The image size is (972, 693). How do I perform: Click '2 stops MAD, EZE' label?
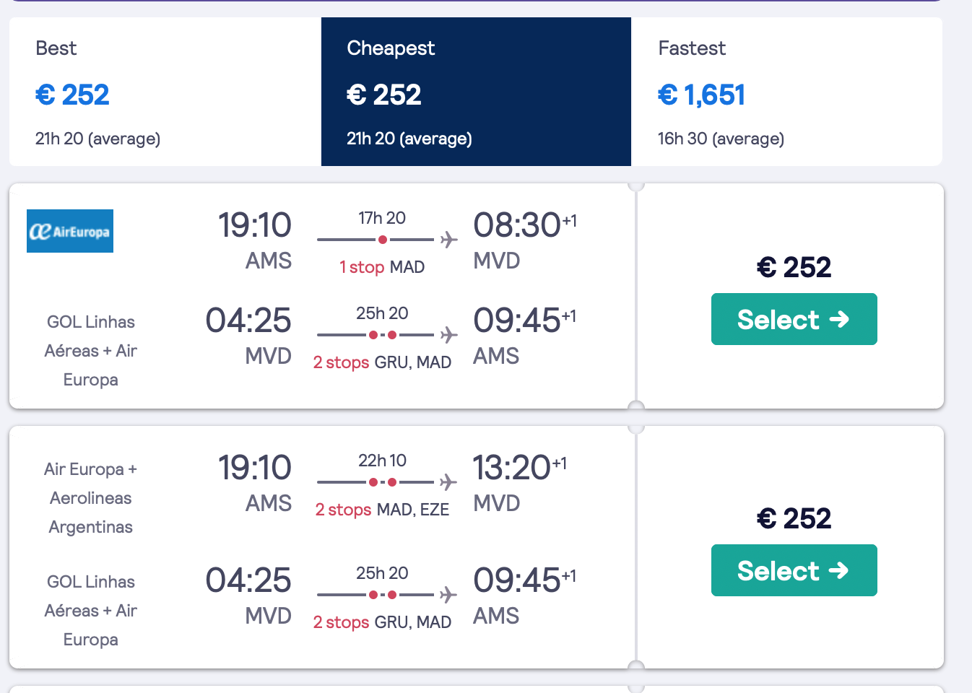click(382, 510)
